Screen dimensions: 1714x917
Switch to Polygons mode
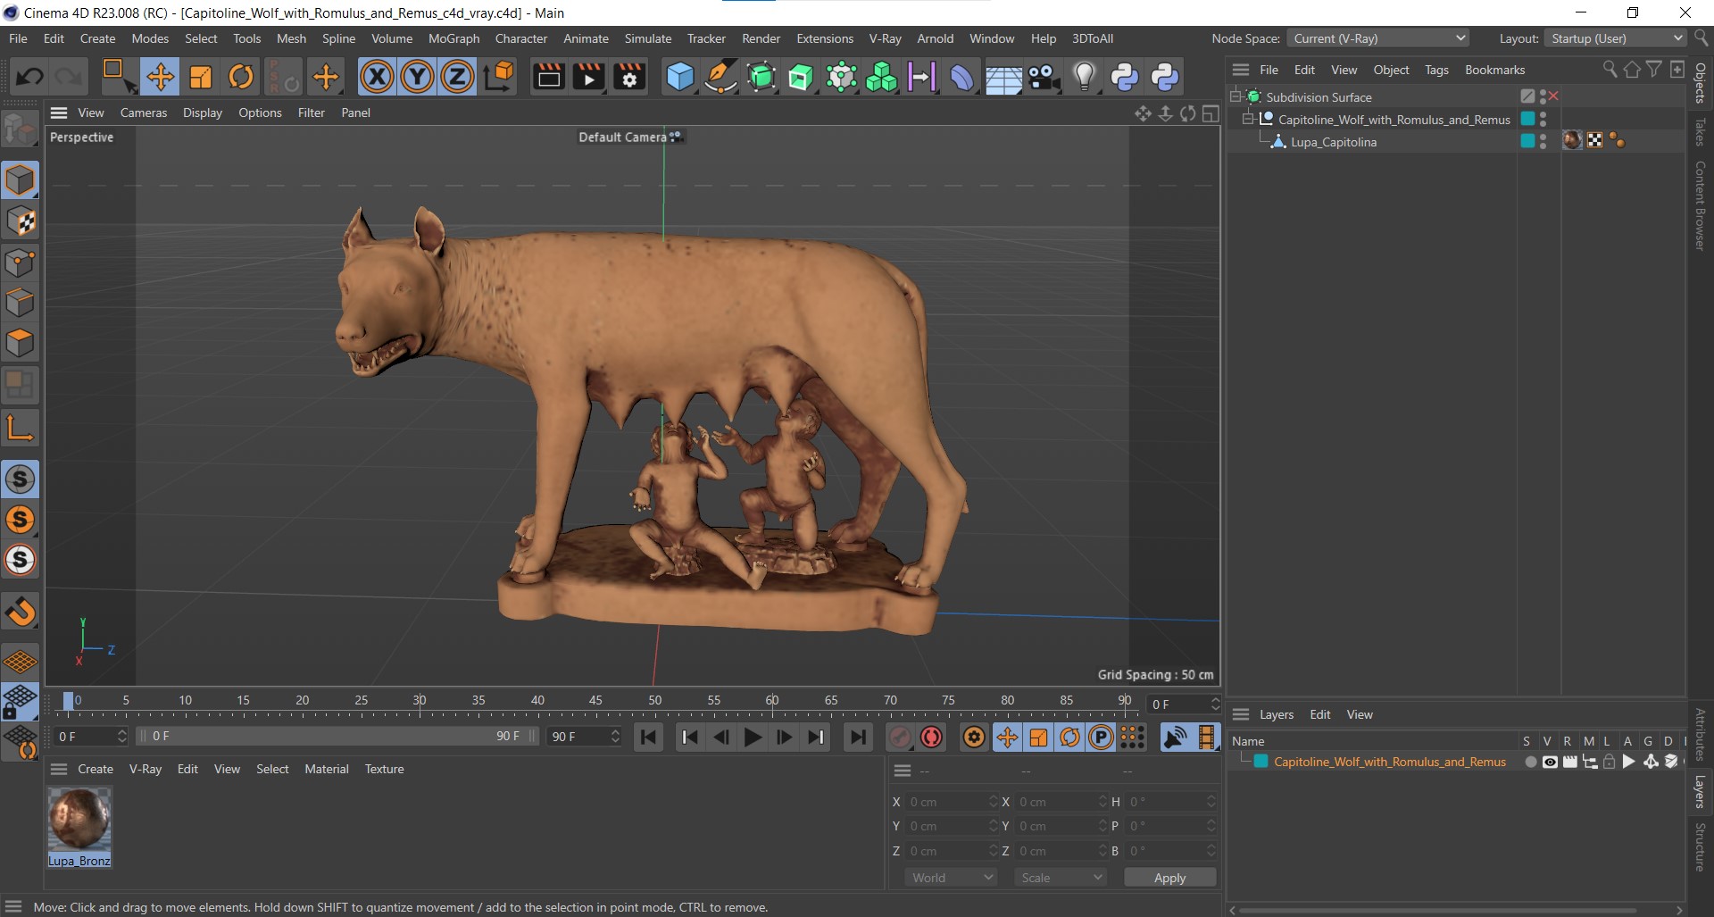coord(20,344)
